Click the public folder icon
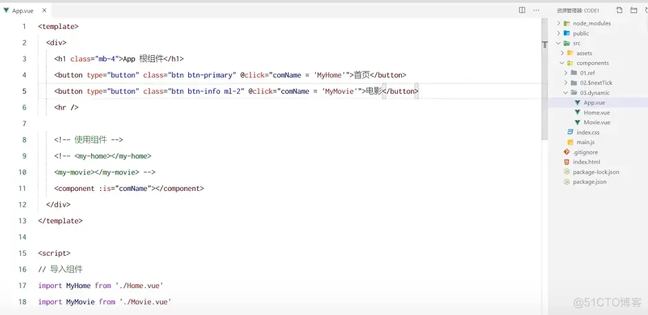This screenshot has width=648, height=315. click(x=567, y=33)
